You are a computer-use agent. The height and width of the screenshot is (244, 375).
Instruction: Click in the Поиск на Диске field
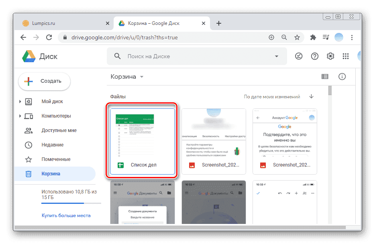pyautogui.click(x=197, y=56)
